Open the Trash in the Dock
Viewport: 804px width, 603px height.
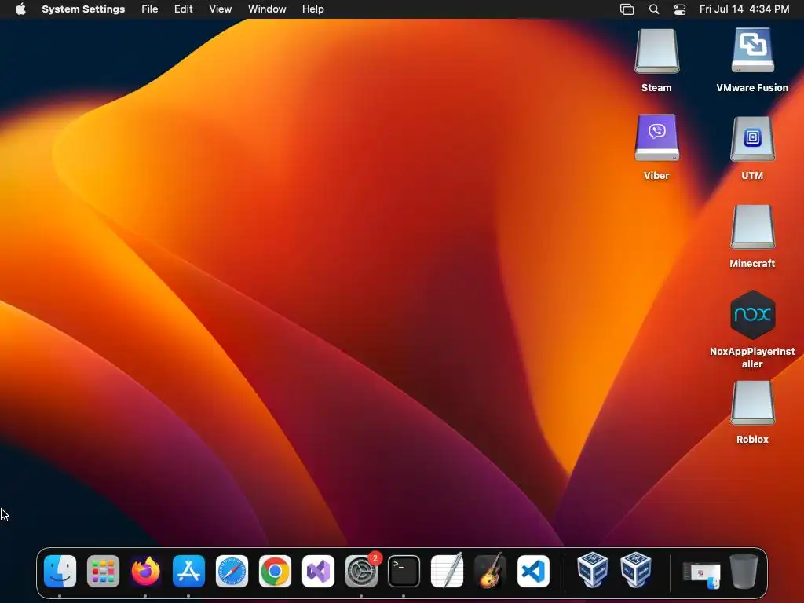point(744,572)
